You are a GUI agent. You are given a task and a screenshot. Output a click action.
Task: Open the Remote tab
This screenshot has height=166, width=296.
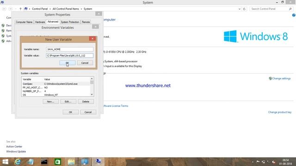pos(86,22)
